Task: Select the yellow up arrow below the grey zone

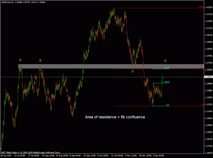Action: (133, 71)
